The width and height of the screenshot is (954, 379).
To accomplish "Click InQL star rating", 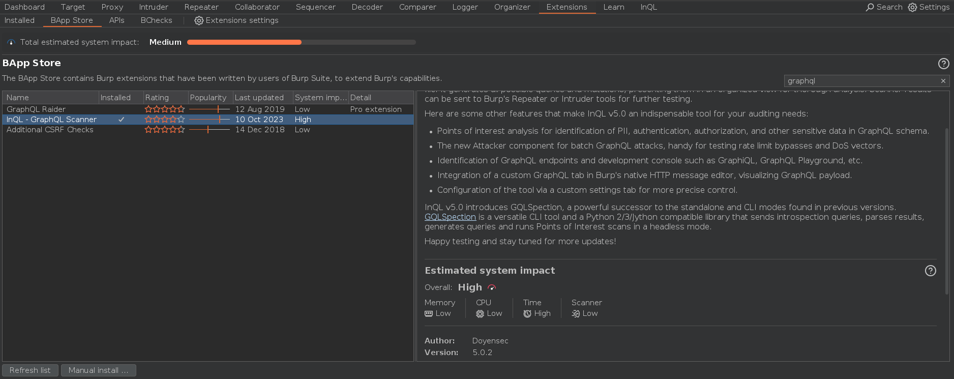I will (x=165, y=120).
